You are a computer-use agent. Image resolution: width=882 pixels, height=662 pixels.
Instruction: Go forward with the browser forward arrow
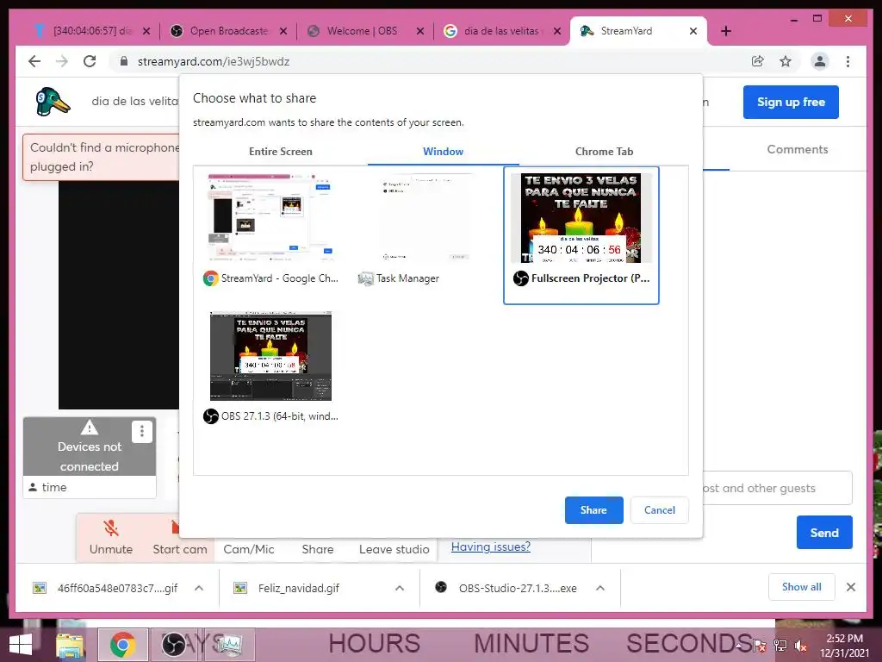coord(62,61)
